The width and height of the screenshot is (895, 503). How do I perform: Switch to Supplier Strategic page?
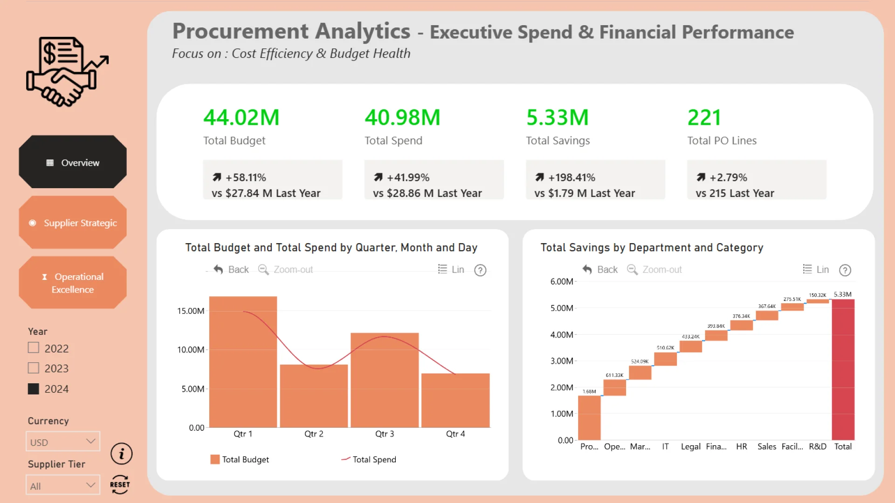tap(73, 223)
